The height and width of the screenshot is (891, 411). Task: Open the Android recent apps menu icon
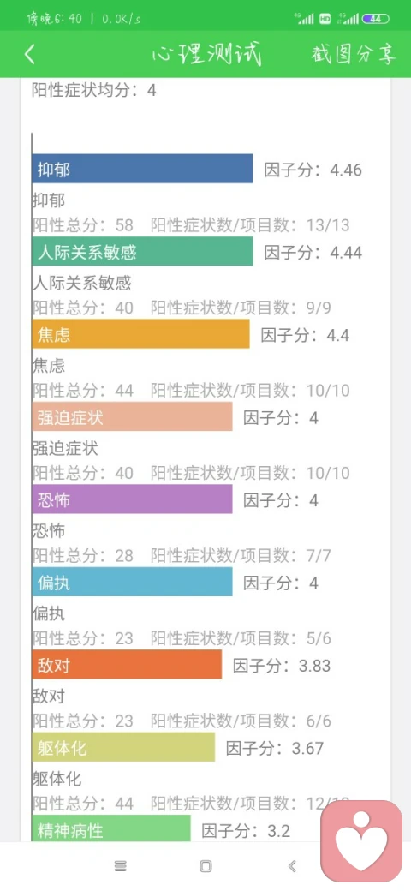tap(121, 866)
